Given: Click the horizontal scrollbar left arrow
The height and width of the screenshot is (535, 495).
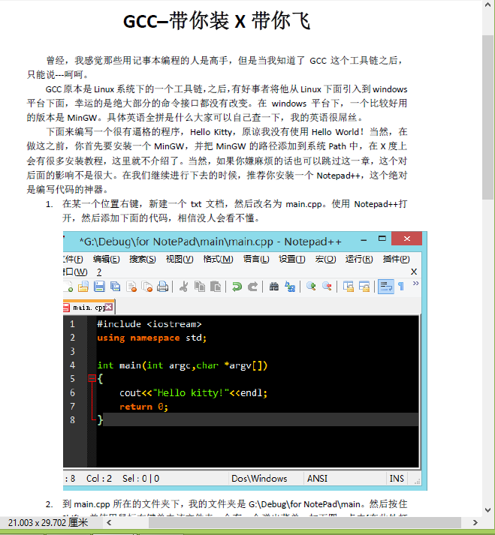Looking at the screenshot, I should (x=109, y=522).
